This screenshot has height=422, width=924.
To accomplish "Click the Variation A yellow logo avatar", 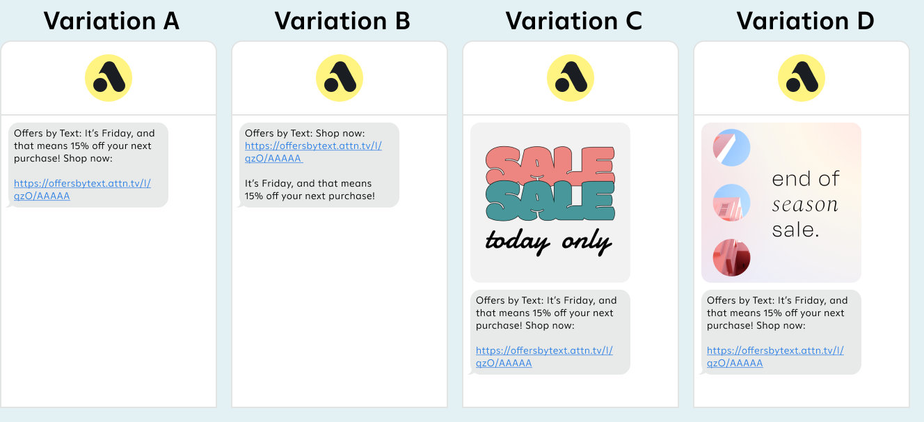I will pyautogui.click(x=109, y=78).
